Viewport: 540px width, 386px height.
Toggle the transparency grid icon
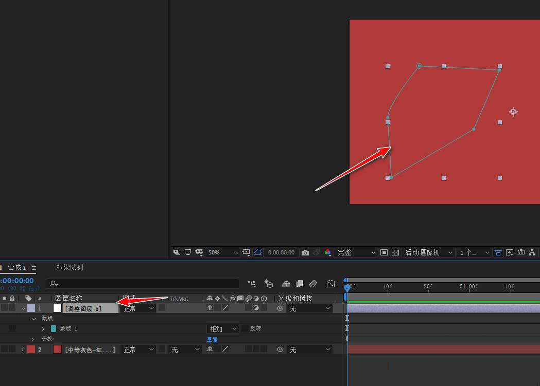(x=395, y=252)
